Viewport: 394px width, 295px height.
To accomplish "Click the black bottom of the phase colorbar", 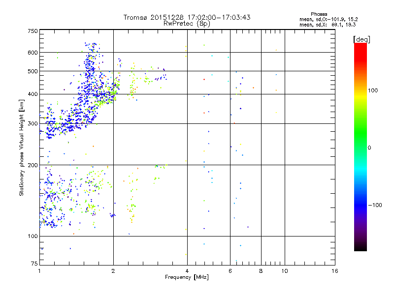I will [x=361, y=247].
